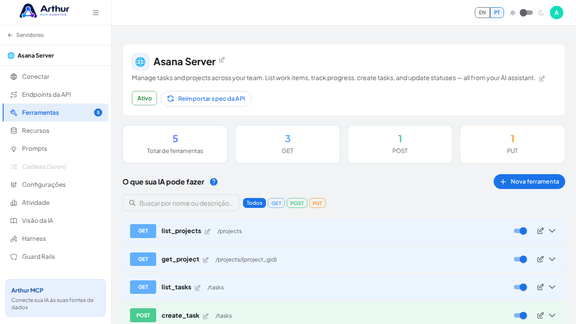Toggle the light/dark theme switch
Image resolution: width=576 pixels, height=324 pixels.
pos(526,13)
